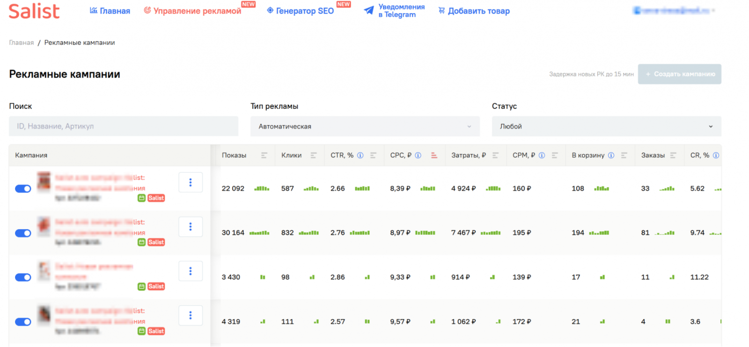Sort table by Заказы column icon
Image resolution: width=749 pixels, height=347 pixels.
point(673,156)
